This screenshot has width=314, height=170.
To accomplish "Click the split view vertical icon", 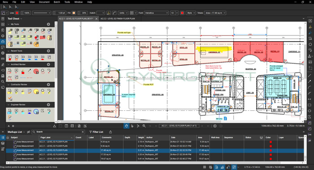I will click(x=66, y=126).
